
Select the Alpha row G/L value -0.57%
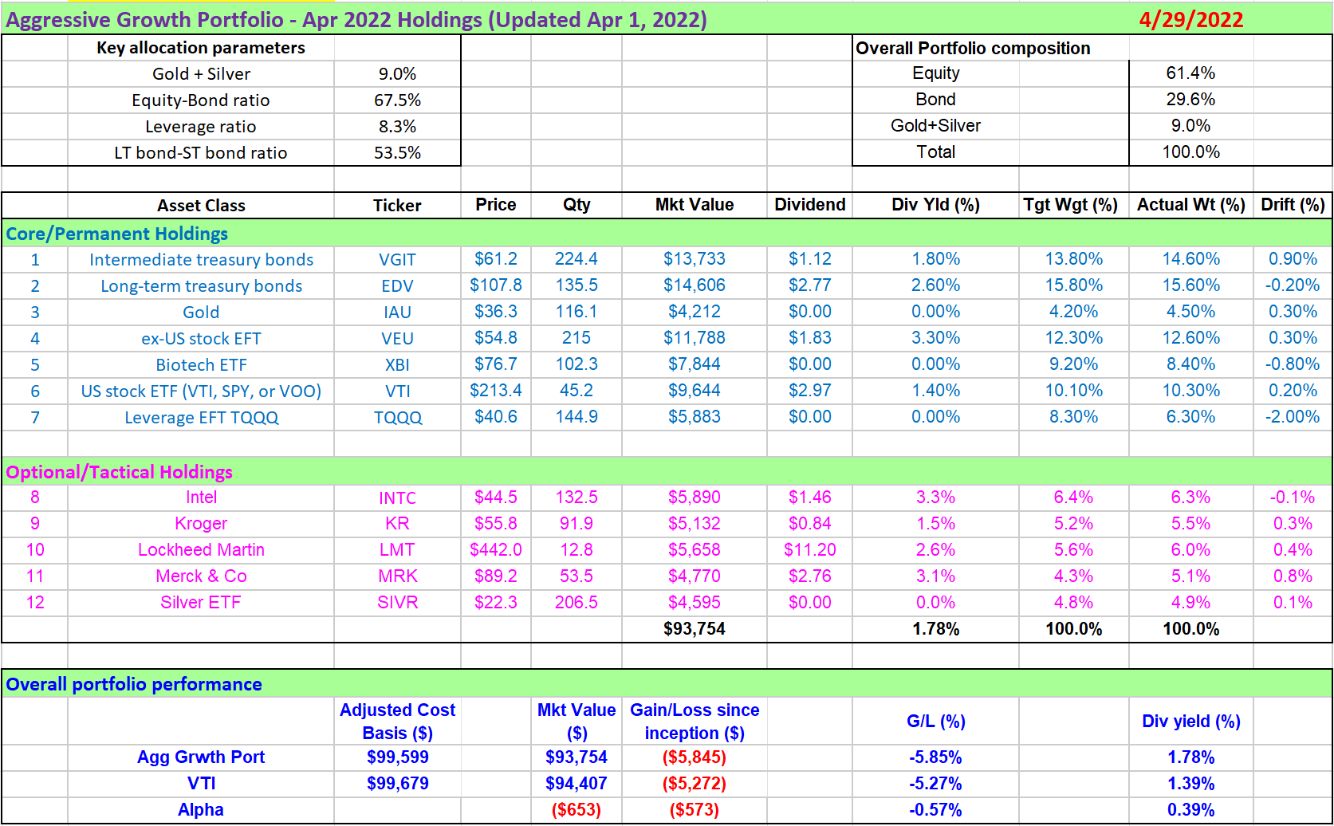935,809
